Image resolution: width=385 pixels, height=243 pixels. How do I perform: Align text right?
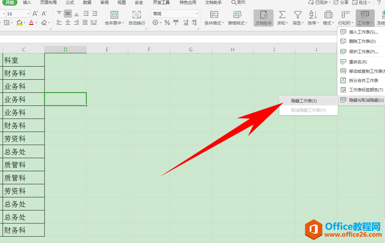[x=77, y=23]
